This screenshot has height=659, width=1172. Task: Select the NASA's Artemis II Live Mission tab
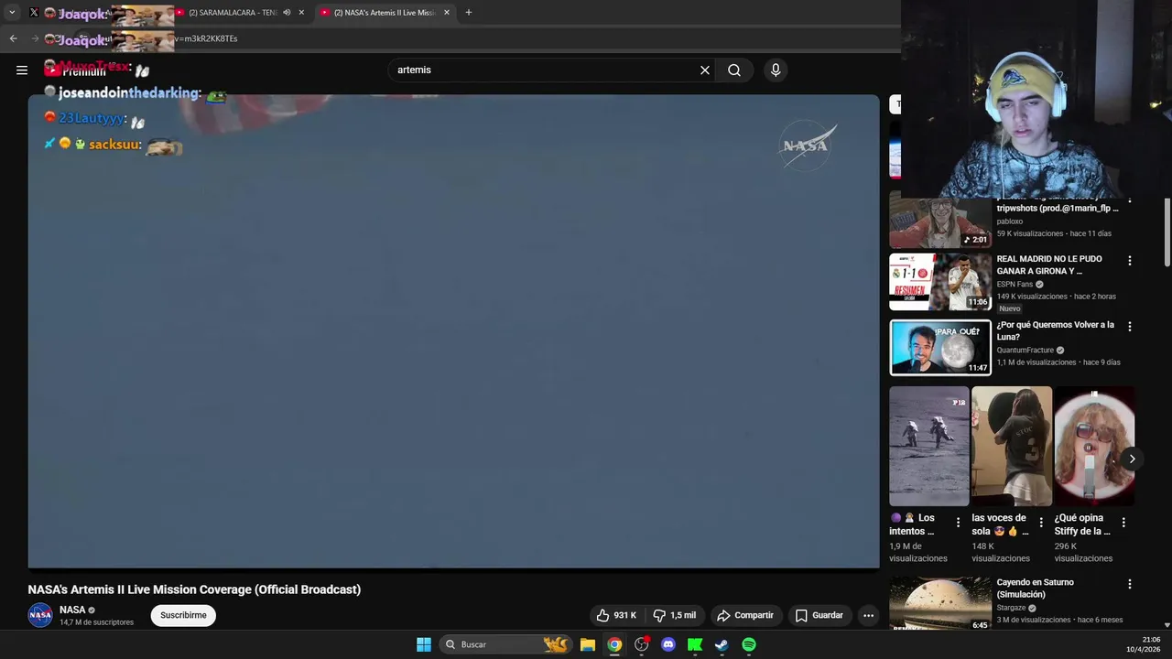(385, 13)
